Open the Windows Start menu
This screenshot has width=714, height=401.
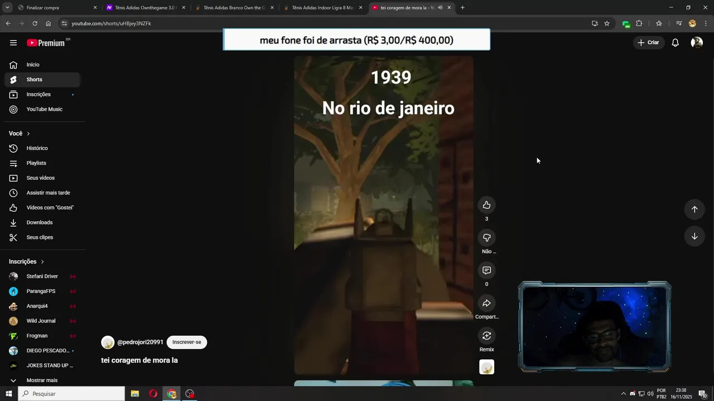(x=9, y=394)
